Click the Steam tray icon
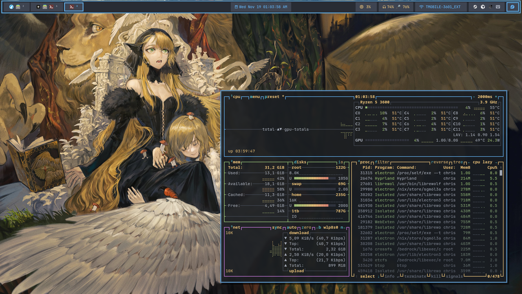522x294 pixels. 476,7
